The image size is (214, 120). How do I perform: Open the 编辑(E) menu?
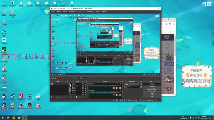[59, 12]
